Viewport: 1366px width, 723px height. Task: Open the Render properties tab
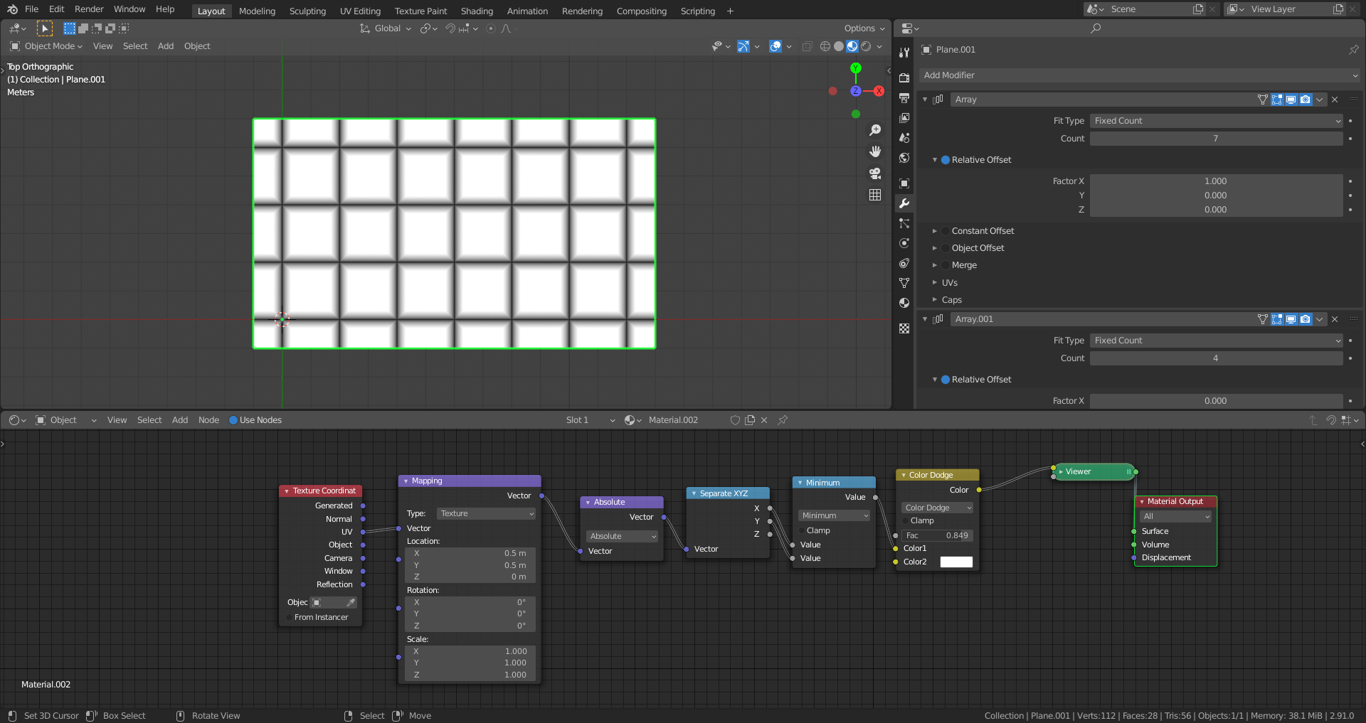[x=904, y=77]
